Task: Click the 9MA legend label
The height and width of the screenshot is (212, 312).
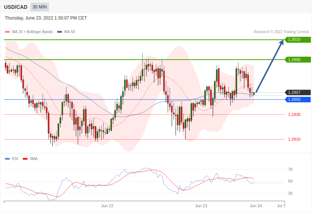Action: pos(34,159)
